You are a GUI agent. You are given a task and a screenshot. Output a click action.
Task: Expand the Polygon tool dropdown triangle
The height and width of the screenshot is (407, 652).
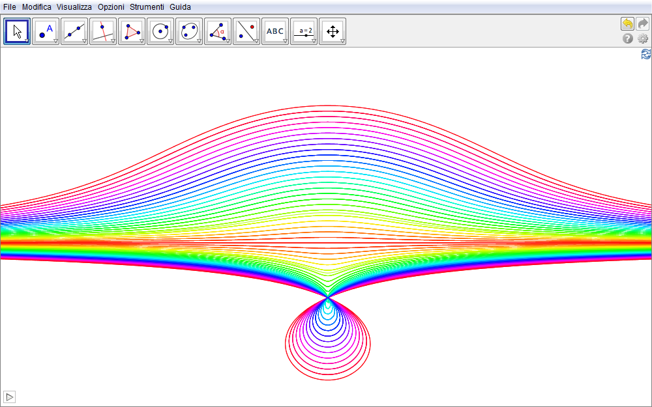point(142,41)
